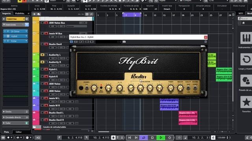The image size is (252, 141).
Task: Open the Instrumentos VST media icon
Action: 246,38
